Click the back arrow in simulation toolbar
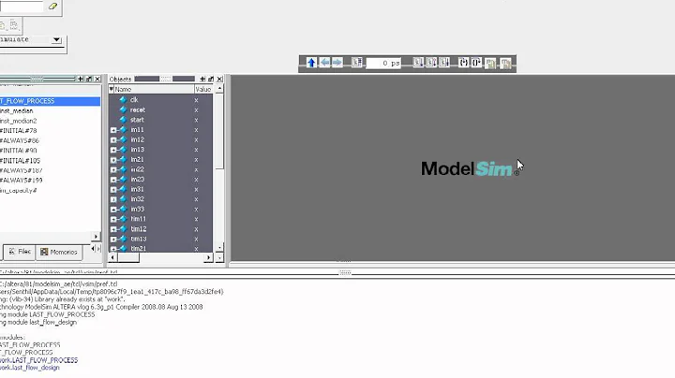This screenshot has height=378, width=675. 324,63
